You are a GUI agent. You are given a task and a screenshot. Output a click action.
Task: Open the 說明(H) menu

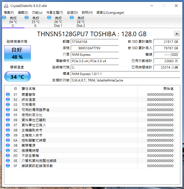click(x=87, y=13)
